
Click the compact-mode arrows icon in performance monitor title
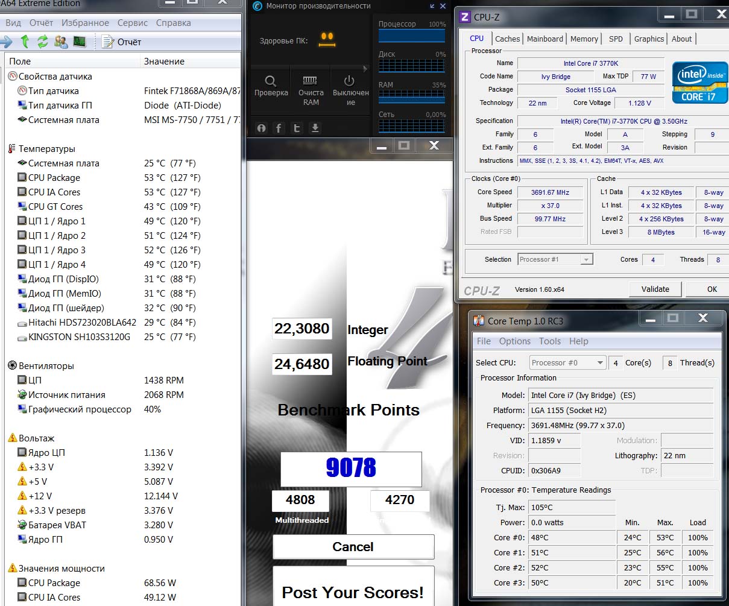(432, 6)
